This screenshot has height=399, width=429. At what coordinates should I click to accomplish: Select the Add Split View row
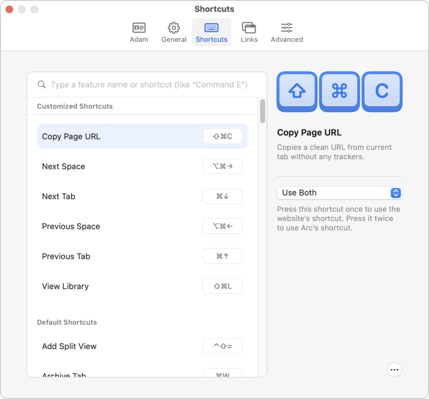tap(142, 346)
